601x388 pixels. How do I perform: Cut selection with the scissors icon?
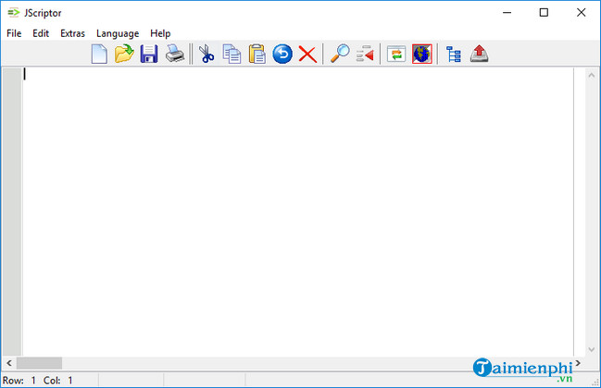pyautogui.click(x=207, y=55)
